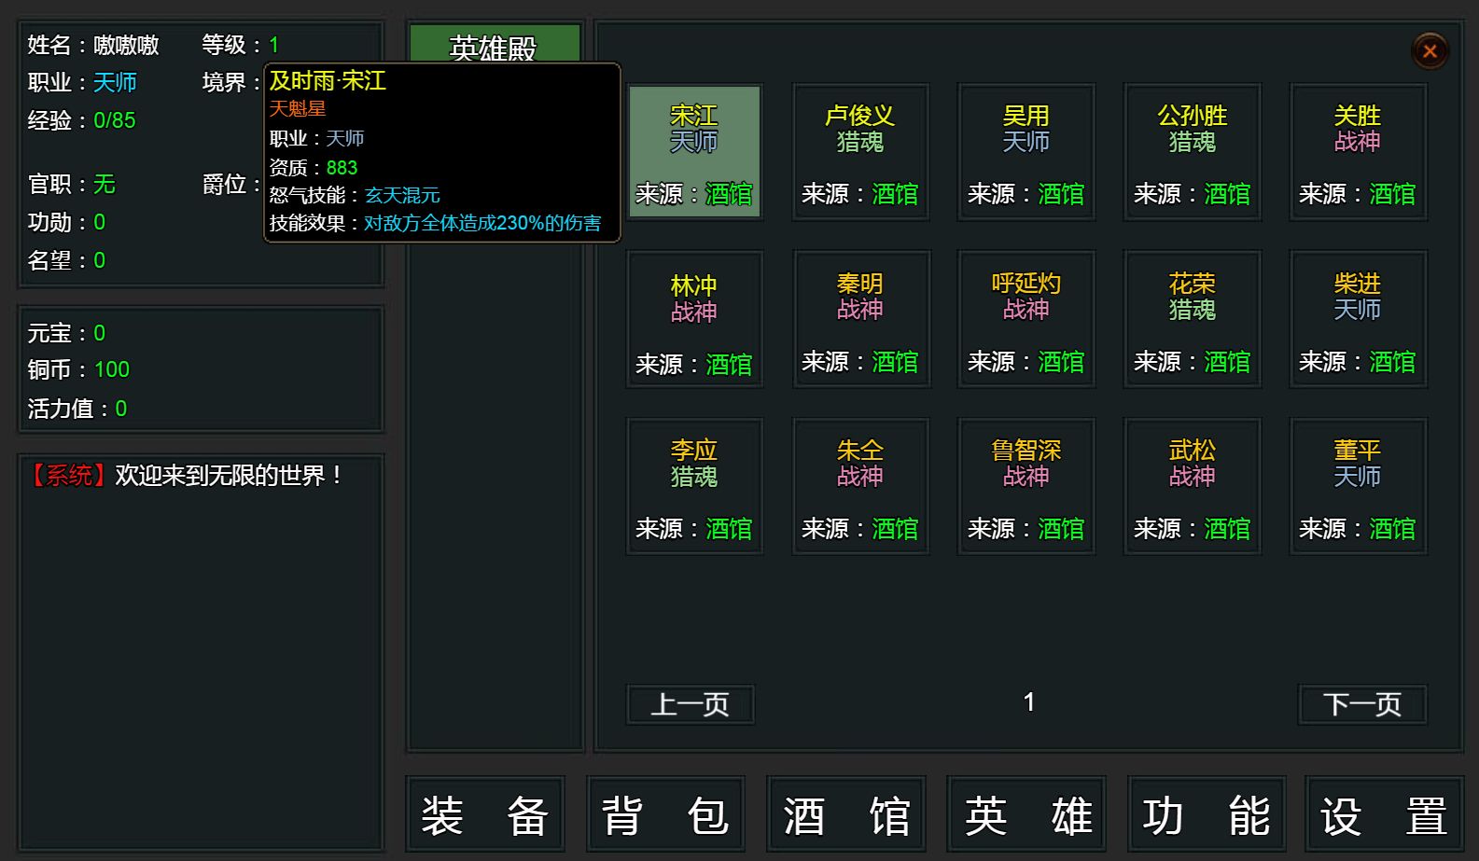The width and height of the screenshot is (1479, 861).
Task: Click the 系统 welcome message
Action: [x=185, y=476]
